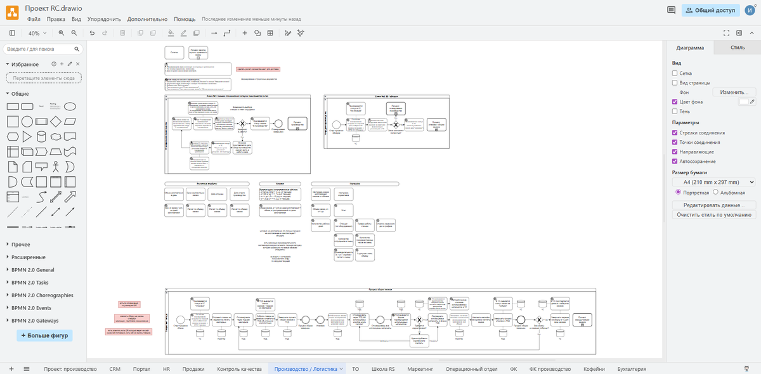Click the zoom out magnifier icon
The width and height of the screenshot is (761, 374).
pos(74,33)
